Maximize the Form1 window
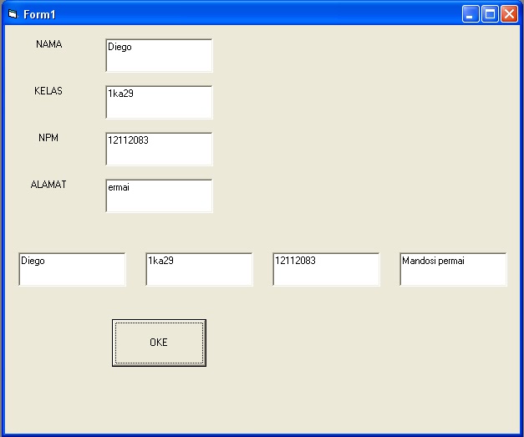The height and width of the screenshot is (437, 524). pos(490,14)
